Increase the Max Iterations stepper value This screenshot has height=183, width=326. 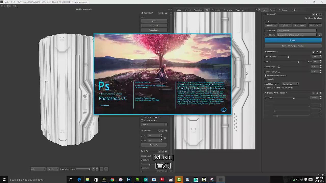320,56
